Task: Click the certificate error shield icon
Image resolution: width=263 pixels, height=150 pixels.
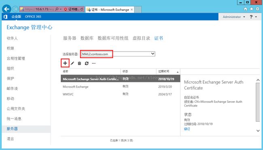Action: 66,9
